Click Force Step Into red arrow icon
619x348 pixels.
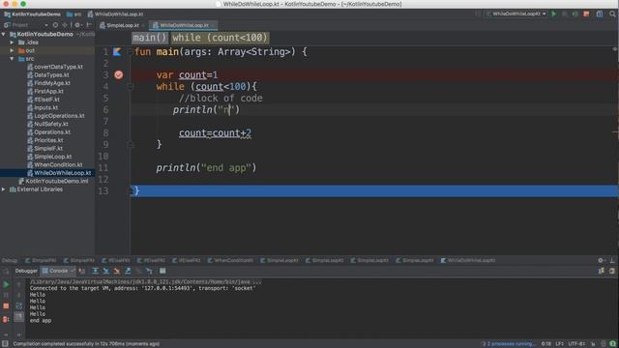click(x=116, y=271)
